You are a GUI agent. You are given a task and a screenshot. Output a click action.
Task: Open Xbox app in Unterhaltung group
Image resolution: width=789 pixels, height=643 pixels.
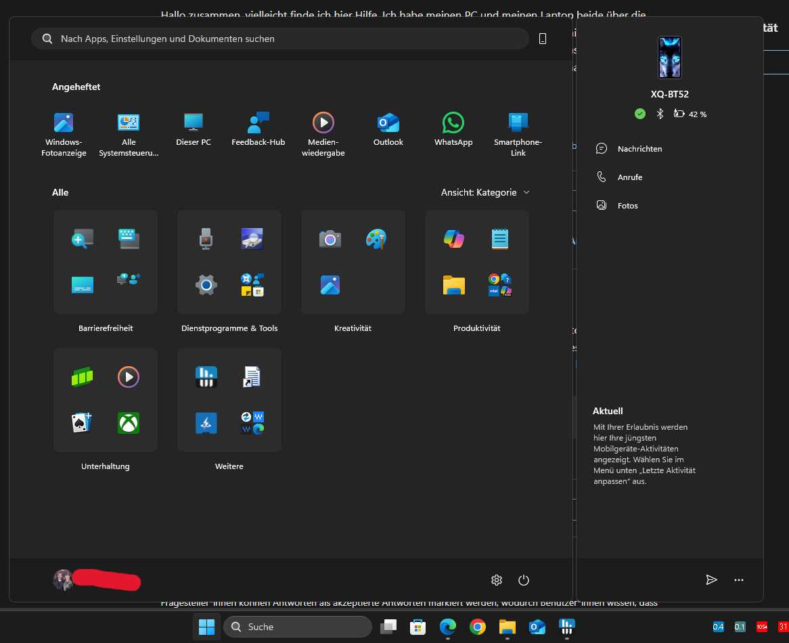[x=129, y=423]
